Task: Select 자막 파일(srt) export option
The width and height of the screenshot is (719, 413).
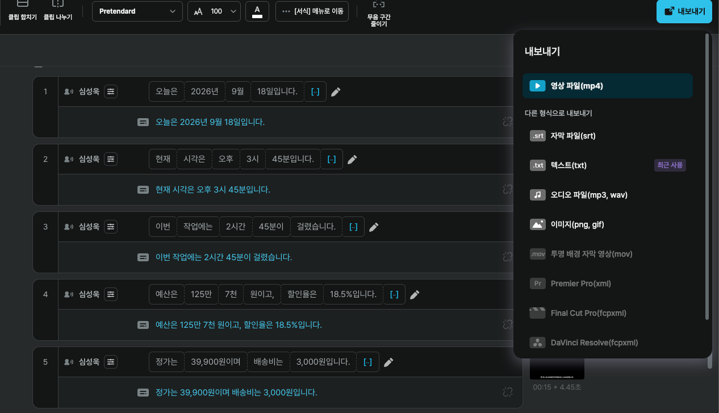Action: pyautogui.click(x=608, y=136)
